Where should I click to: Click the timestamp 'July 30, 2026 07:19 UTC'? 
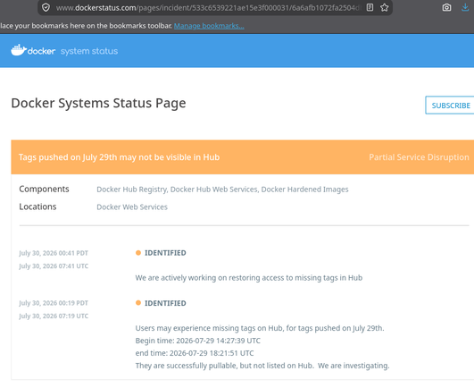pos(54,316)
